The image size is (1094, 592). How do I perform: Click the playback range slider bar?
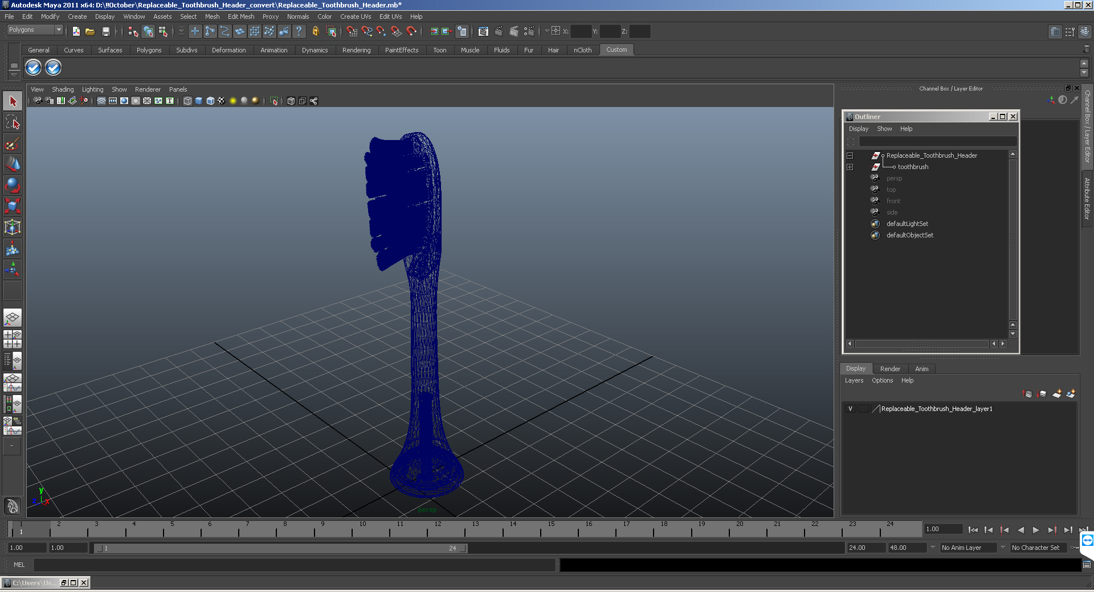280,548
